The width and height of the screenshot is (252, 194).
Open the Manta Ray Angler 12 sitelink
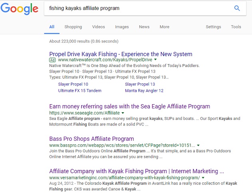144,91
